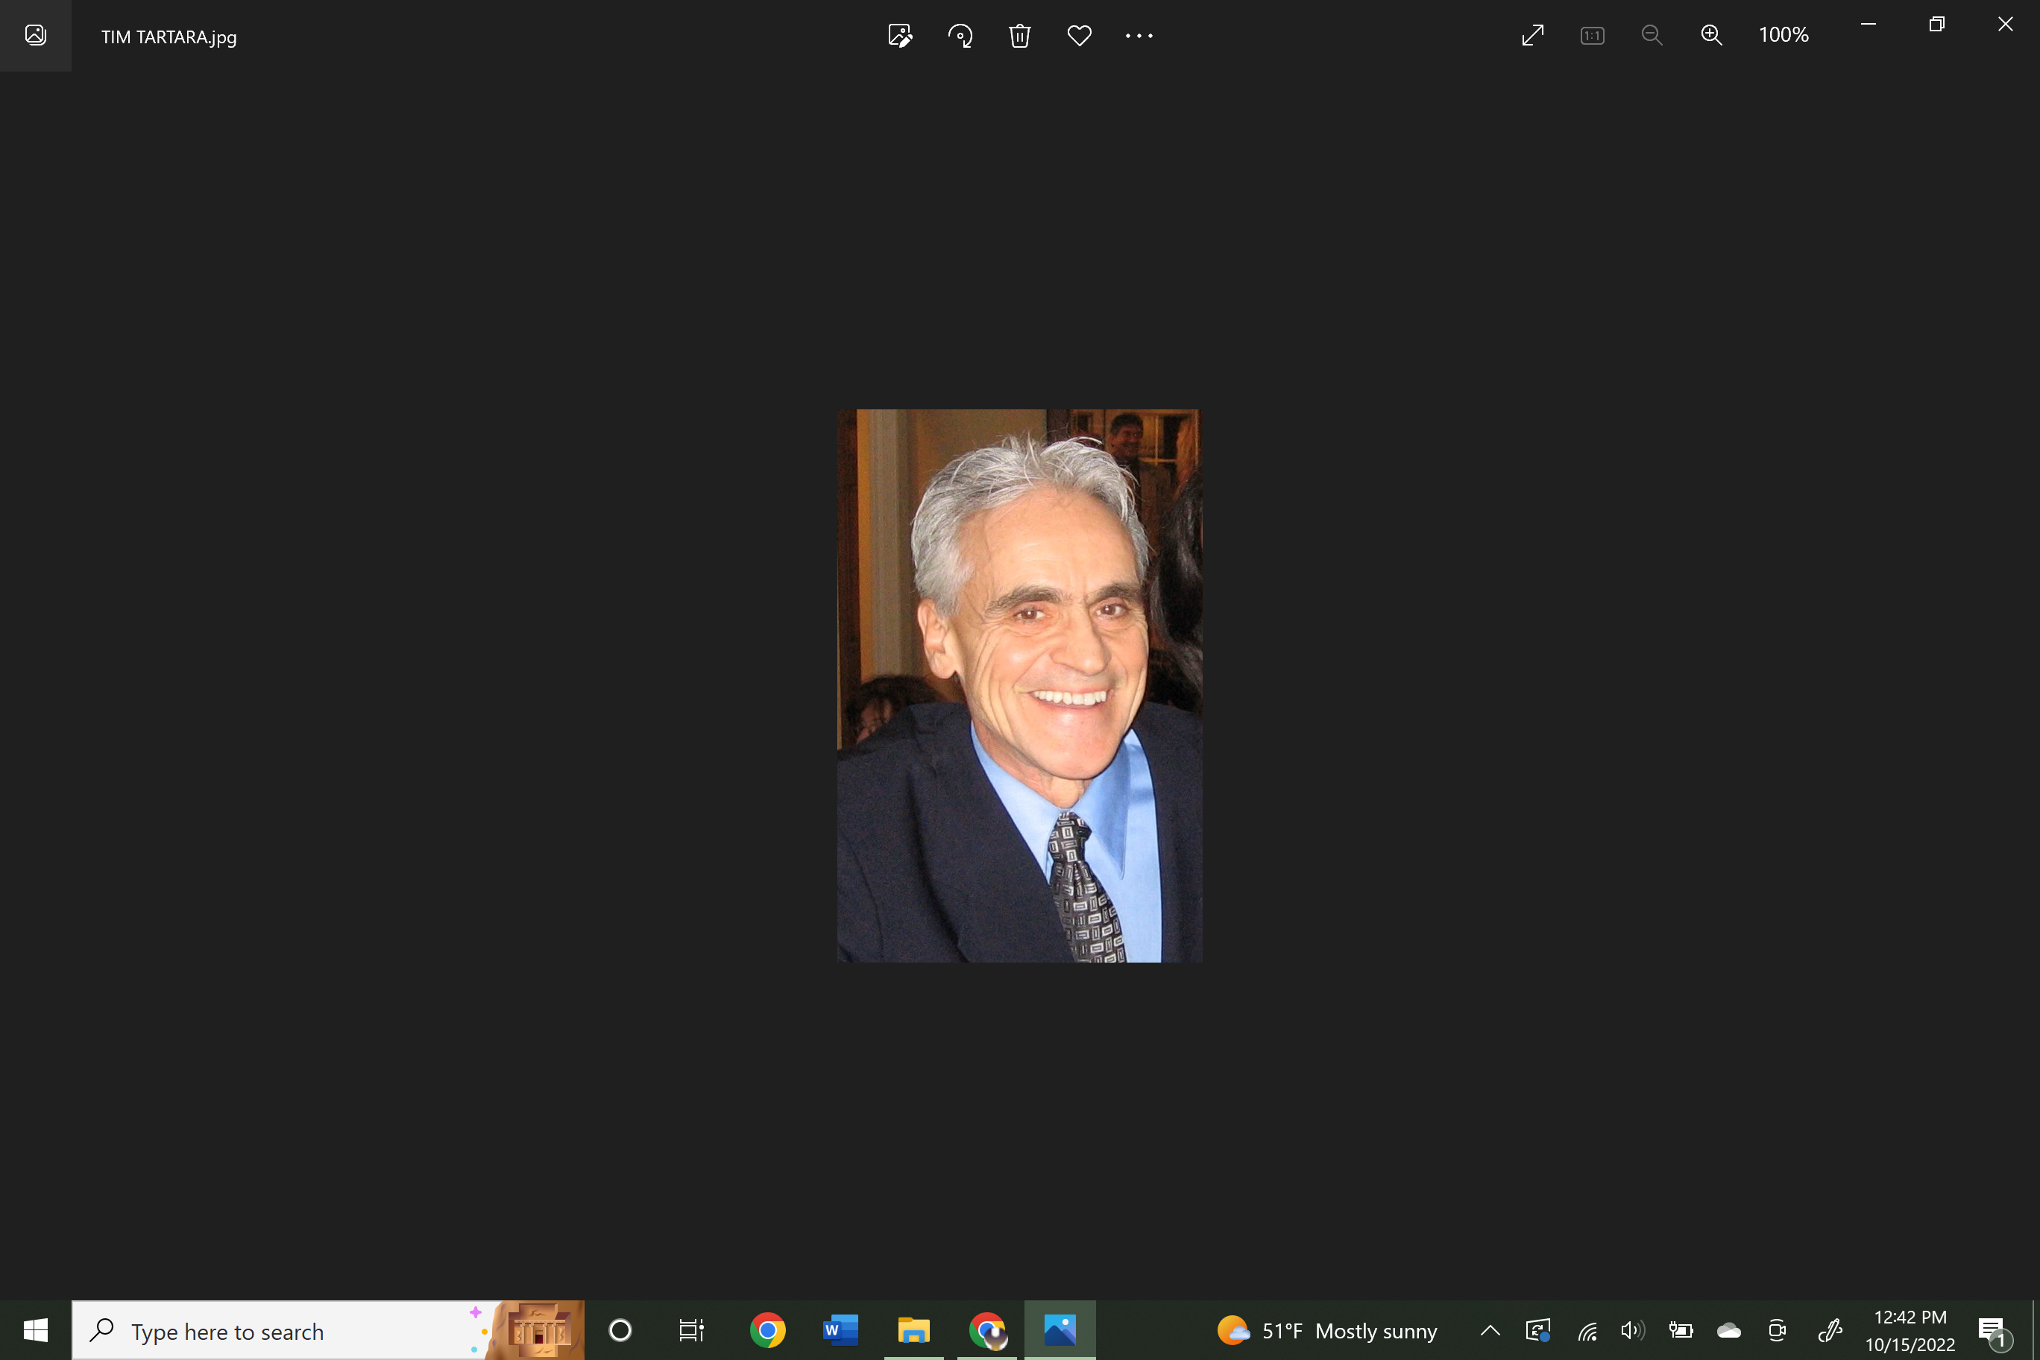Open the Edit image tool

click(899, 36)
